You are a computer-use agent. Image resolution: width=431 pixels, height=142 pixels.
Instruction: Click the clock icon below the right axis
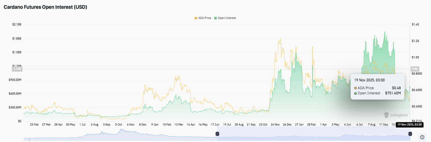[x=422, y=137]
